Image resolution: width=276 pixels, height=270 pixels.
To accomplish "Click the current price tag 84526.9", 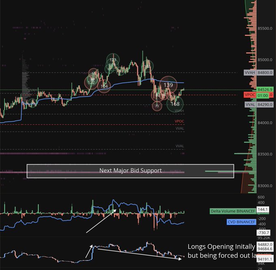I will pos(265,89).
